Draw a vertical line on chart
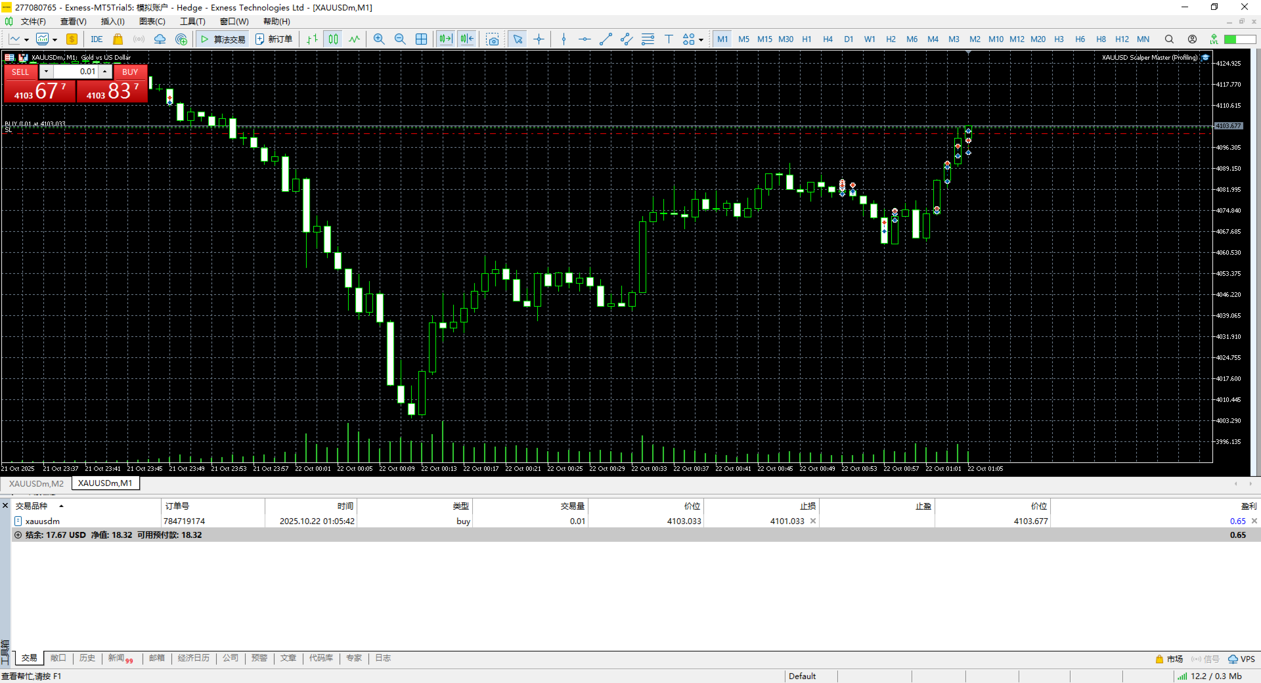Viewport: 1261px width, 683px height. coord(564,39)
